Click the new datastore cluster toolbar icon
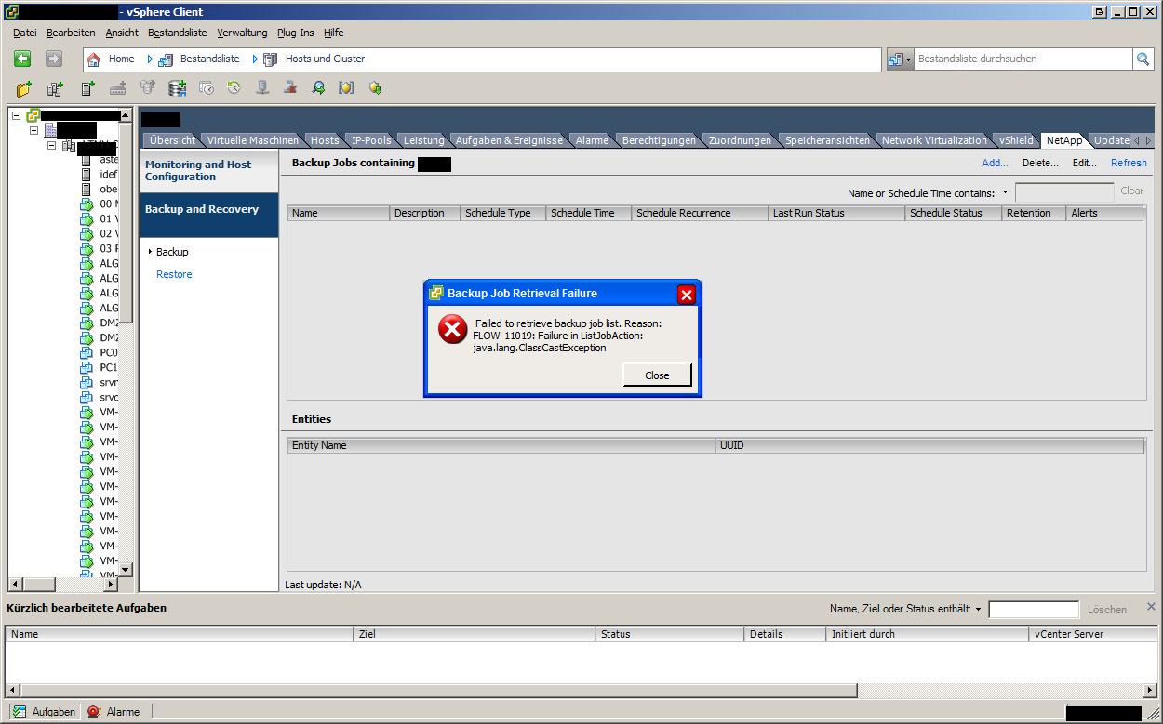This screenshot has width=1163, height=724. [x=177, y=88]
